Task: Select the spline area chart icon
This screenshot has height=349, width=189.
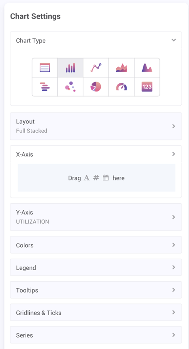Action: (x=147, y=68)
